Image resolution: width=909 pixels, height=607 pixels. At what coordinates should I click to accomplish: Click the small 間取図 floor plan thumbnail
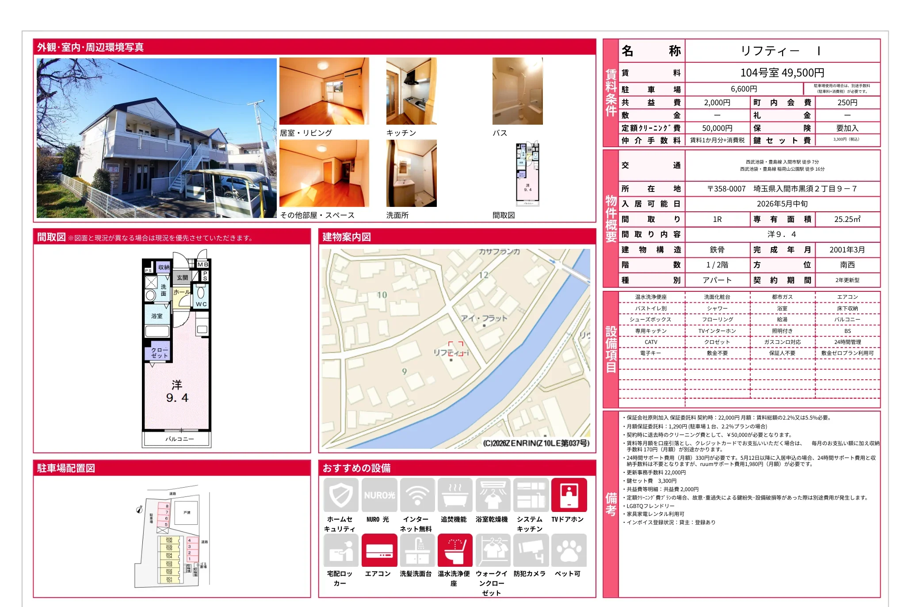pos(527,174)
